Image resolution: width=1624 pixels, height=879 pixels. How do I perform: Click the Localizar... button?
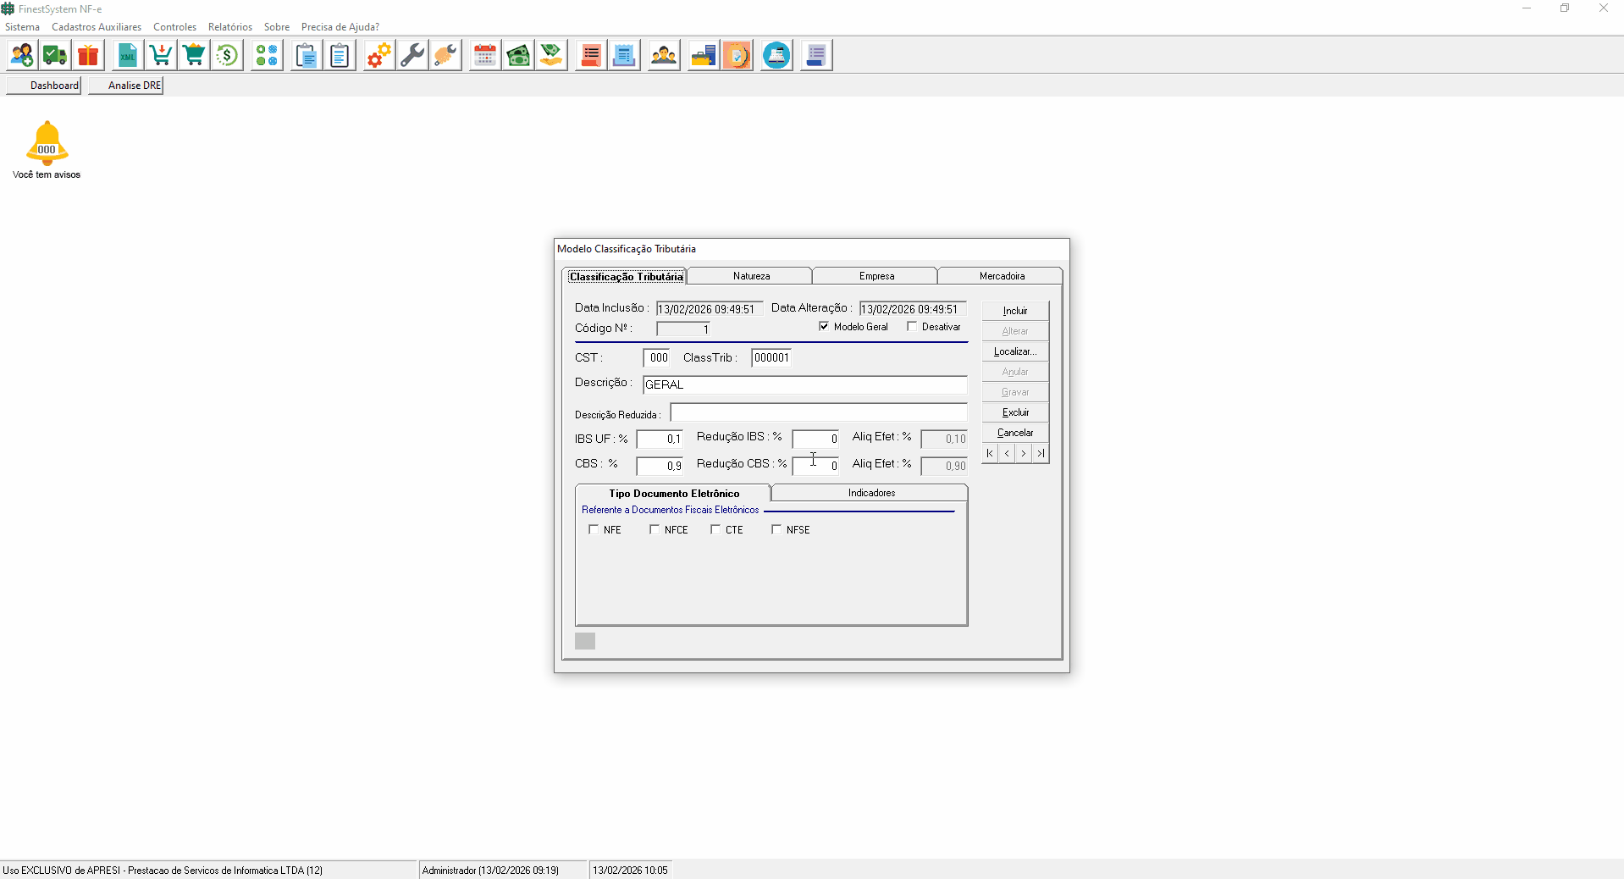[x=1014, y=351]
